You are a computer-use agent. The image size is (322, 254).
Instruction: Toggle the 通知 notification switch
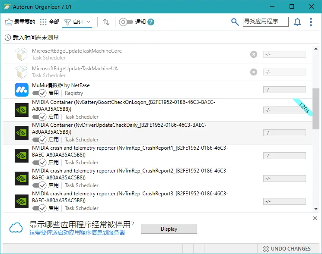tap(126, 22)
